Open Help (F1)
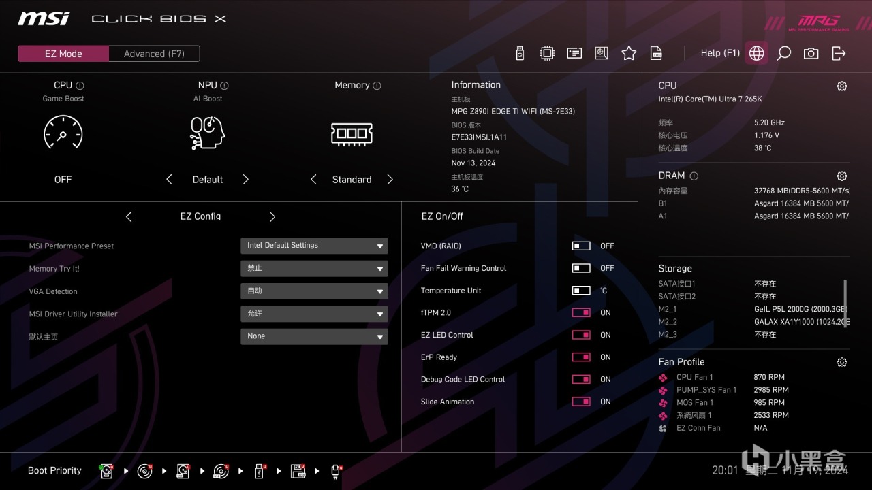This screenshot has height=490, width=872. [720, 53]
